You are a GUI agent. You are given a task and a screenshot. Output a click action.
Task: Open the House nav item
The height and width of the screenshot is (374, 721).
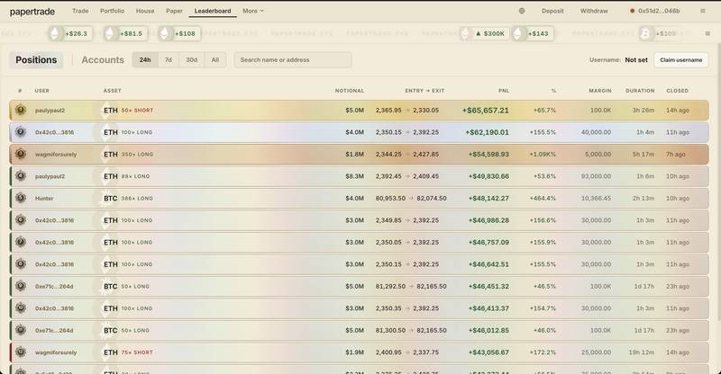(x=145, y=11)
